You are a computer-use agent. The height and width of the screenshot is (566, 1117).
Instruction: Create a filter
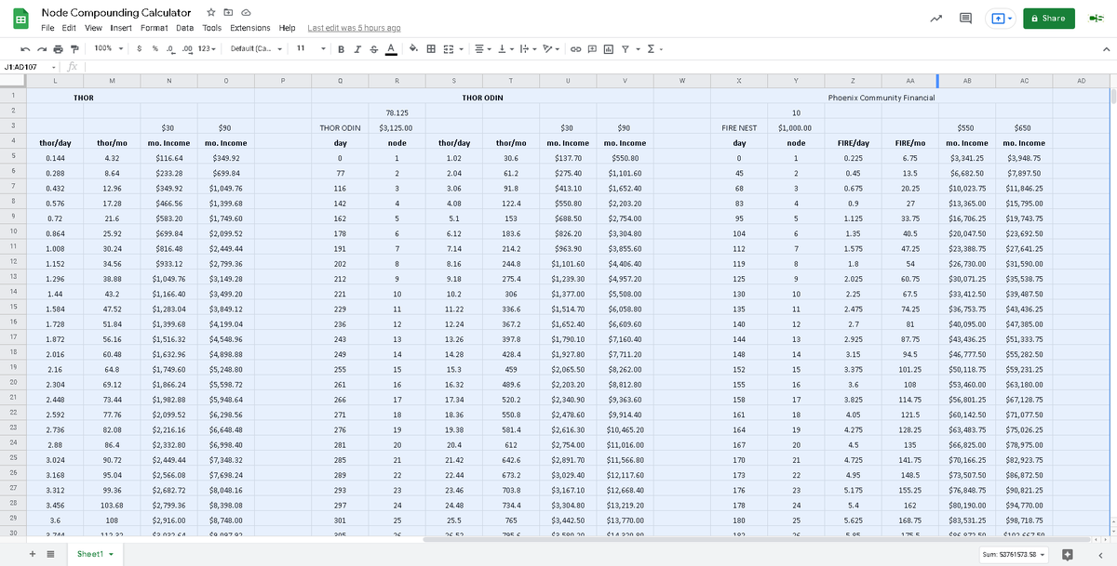click(x=627, y=48)
